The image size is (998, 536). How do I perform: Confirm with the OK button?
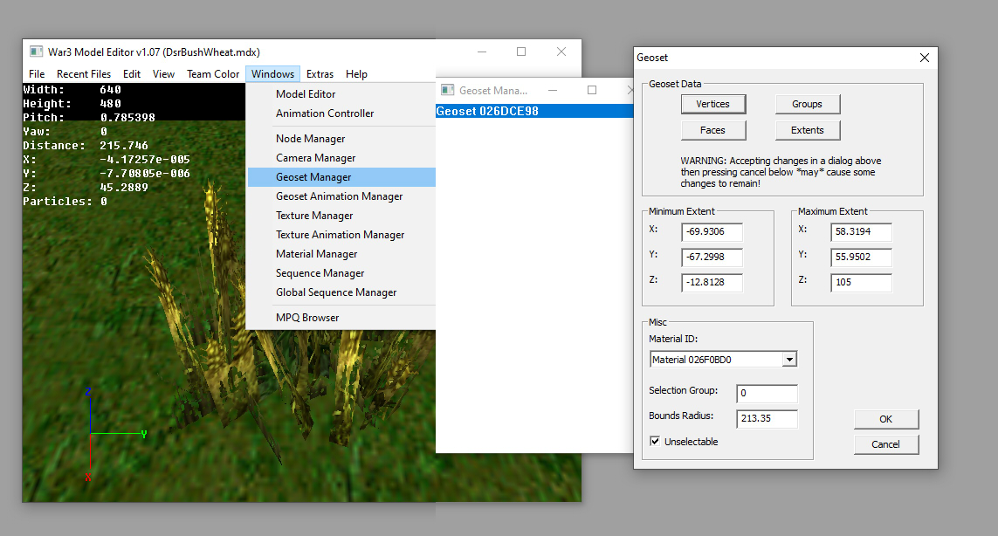pyautogui.click(x=886, y=419)
